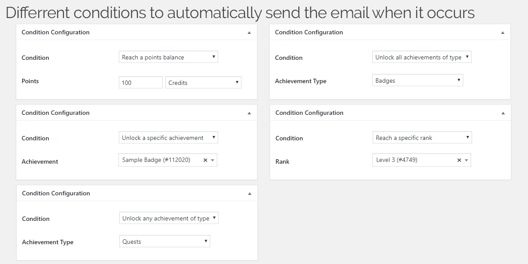Screen dimensions: 528x264
Task: Collapse the Reach a specific rank panel
Action: coord(503,113)
